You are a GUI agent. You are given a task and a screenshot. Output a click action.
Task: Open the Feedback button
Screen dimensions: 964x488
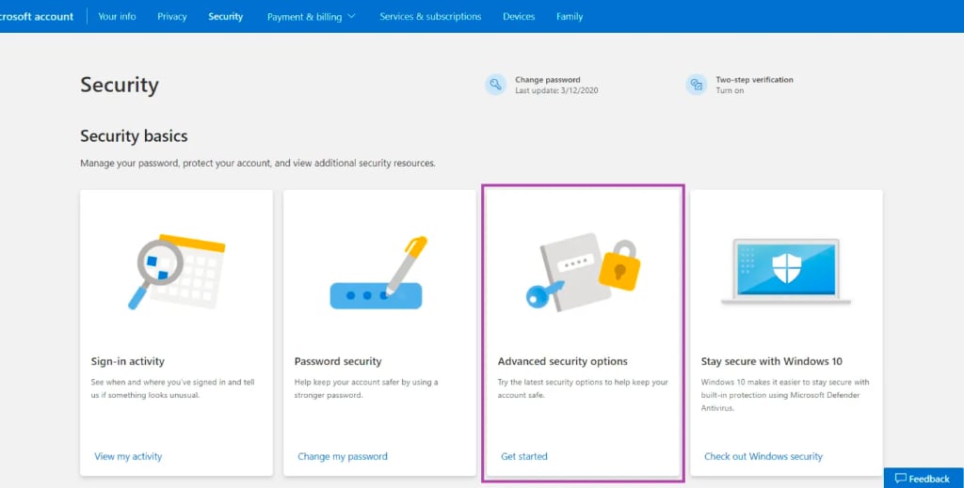tap(924, 479)
